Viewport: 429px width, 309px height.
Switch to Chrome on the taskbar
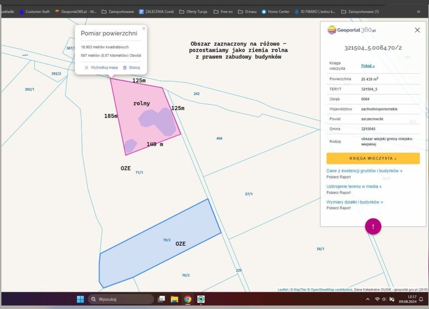(188, 299)
